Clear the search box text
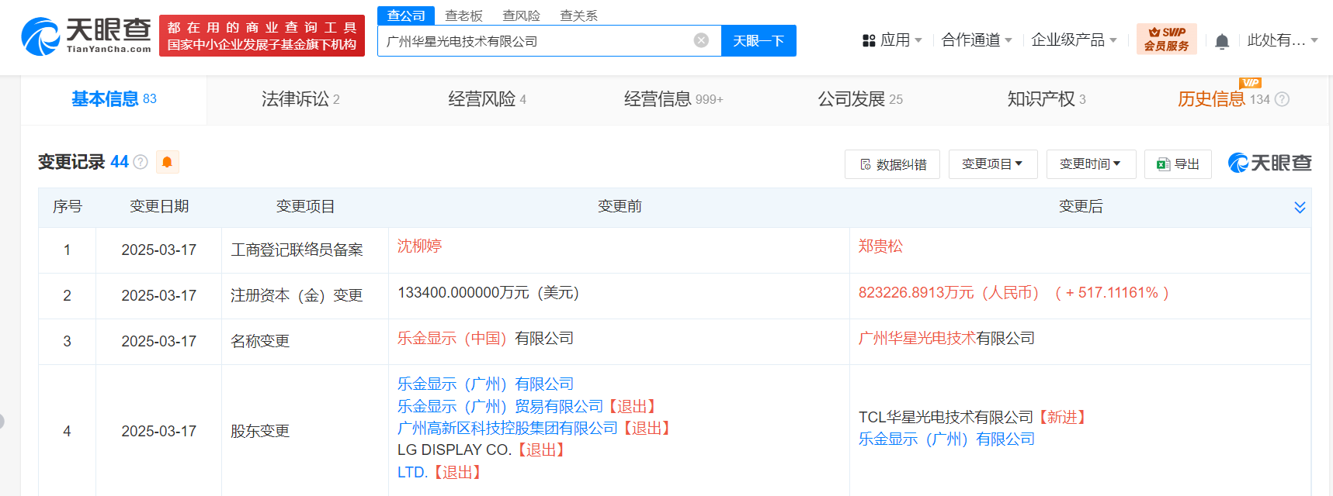1333x496 pixels. point(701,40)
